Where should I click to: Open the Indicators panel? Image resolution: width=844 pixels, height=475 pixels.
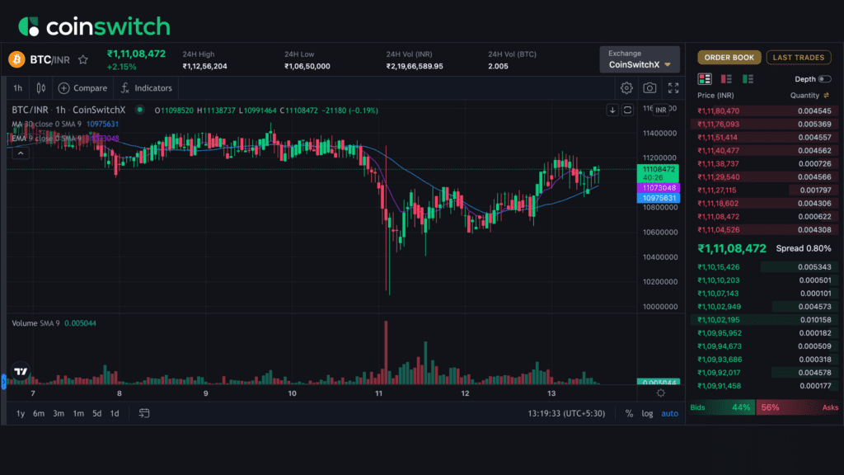point(146,88)
